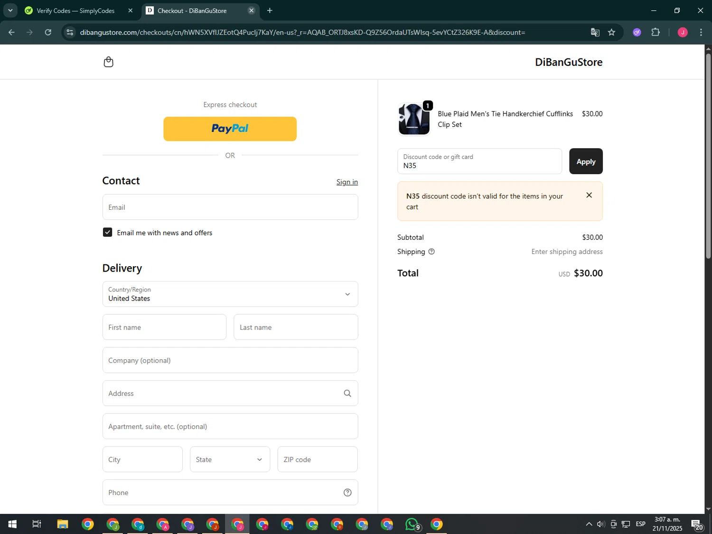Click the browser back arrow
This screenshot has width=712, height=534.
(x=11, y=32)
